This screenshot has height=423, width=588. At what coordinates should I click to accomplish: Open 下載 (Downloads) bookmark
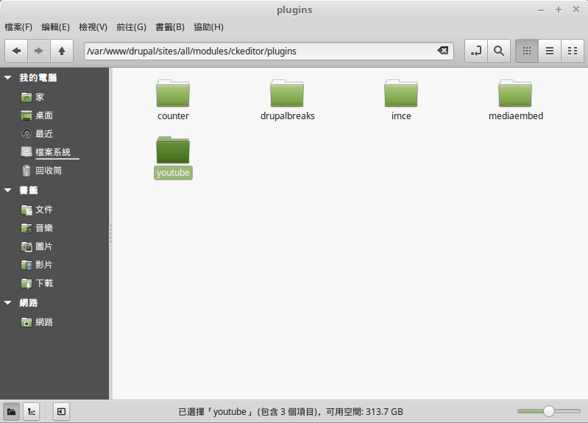coord(37,283)
